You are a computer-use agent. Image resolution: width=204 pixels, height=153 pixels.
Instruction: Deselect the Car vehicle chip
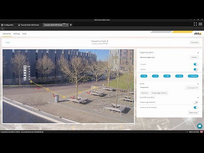pyautogui.click(x=155, y=76)
